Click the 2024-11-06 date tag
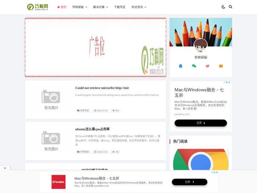The width and height of the screenshot is (257, 193). (x=101, y=152)
